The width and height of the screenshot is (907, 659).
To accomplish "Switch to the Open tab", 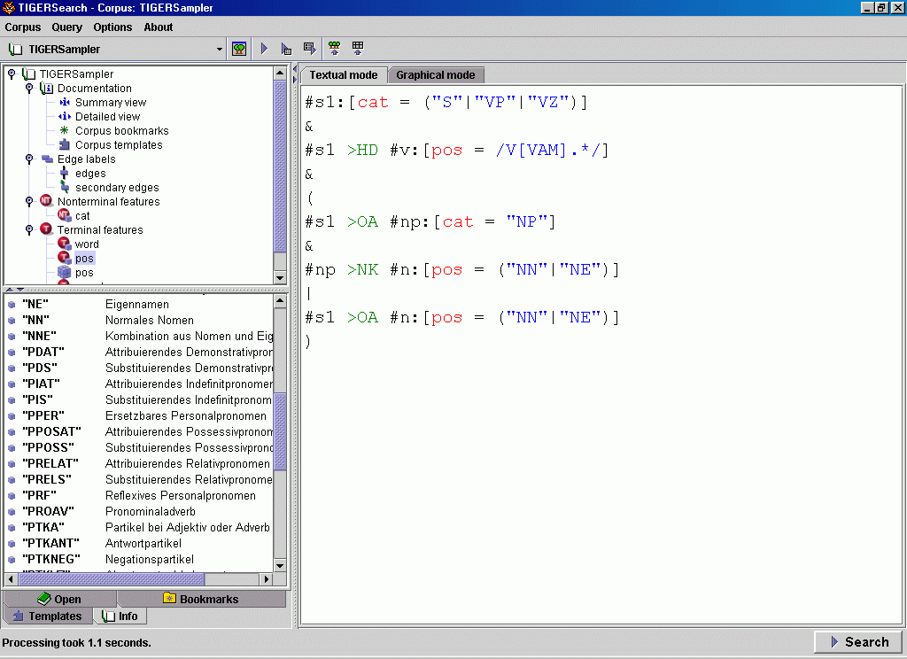I will tap(59, 599).
